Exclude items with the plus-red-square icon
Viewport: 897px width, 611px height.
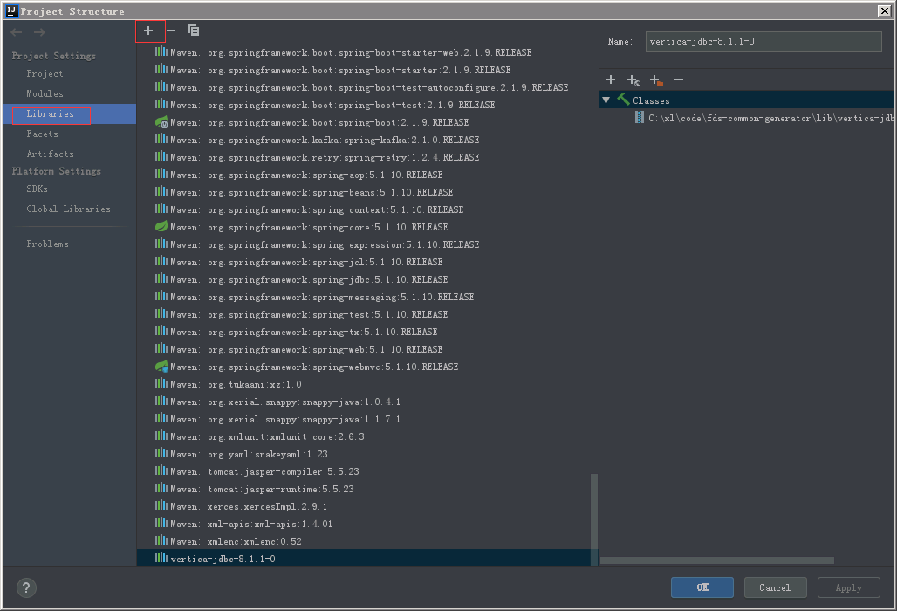point(656,80)
